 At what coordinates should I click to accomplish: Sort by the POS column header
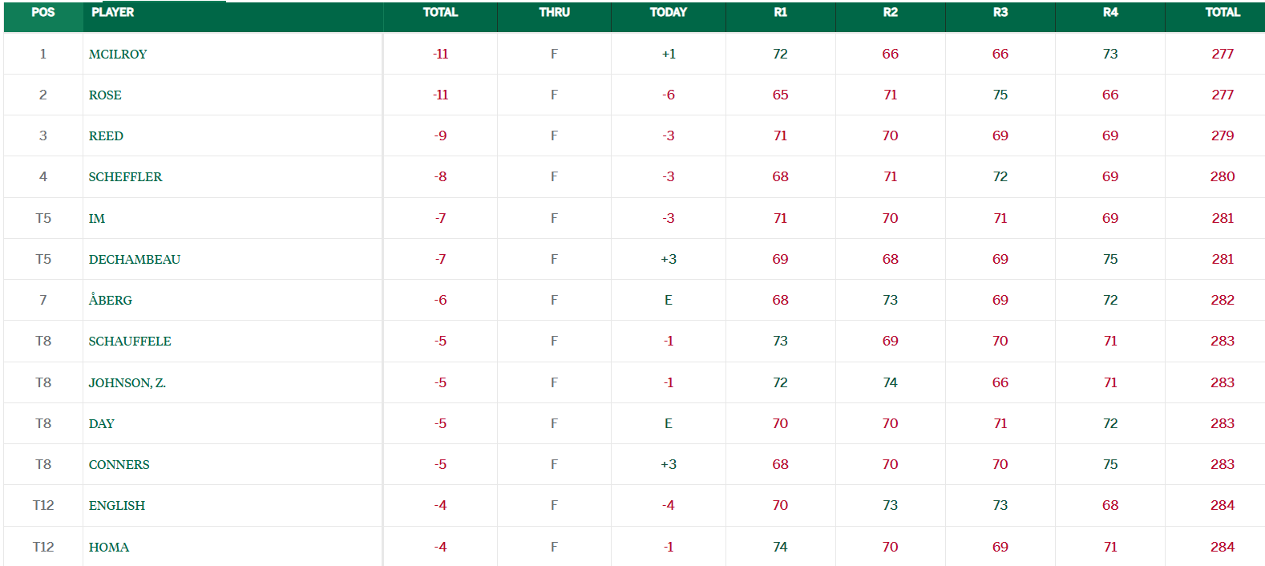pyautogui.click(x=43, y=12)
